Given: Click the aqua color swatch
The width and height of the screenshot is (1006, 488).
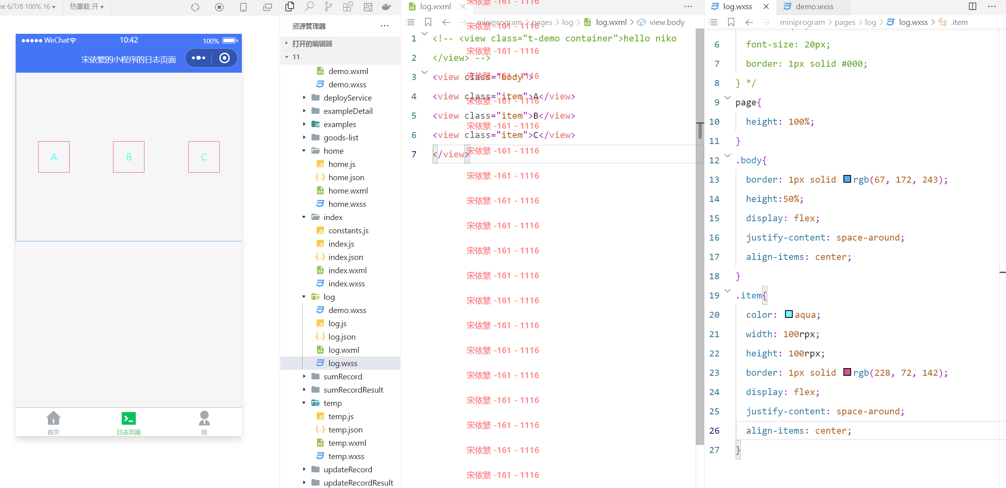Looking at the screenshot, I should [789, 314].
